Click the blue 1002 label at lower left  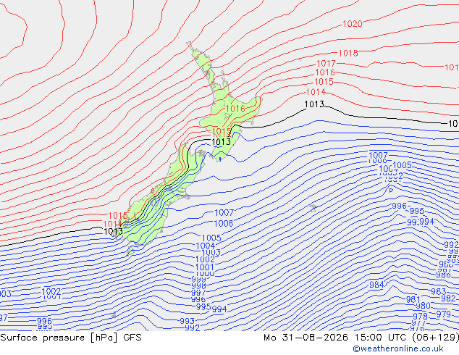(x=51, y=291)
